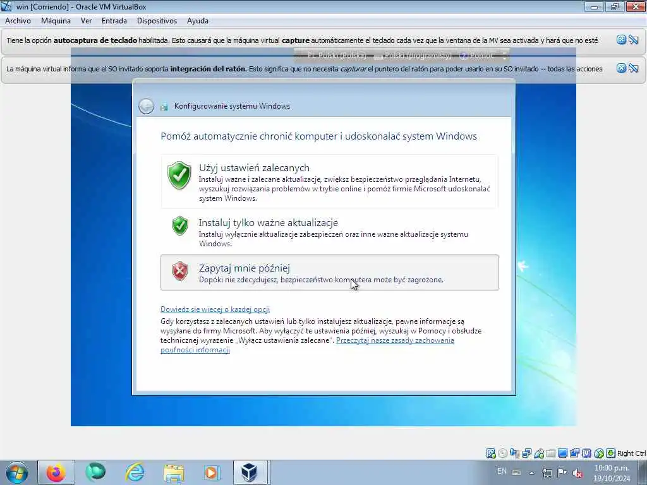The height and width of the screenshot is (485, 647).
Task: Minimize the VirtualBox window
Action: coord(594,6)
